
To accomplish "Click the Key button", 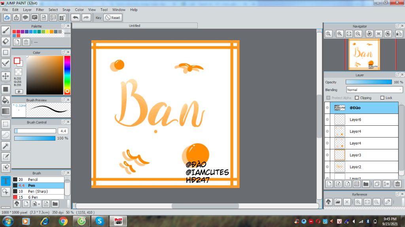I will 98,18.
